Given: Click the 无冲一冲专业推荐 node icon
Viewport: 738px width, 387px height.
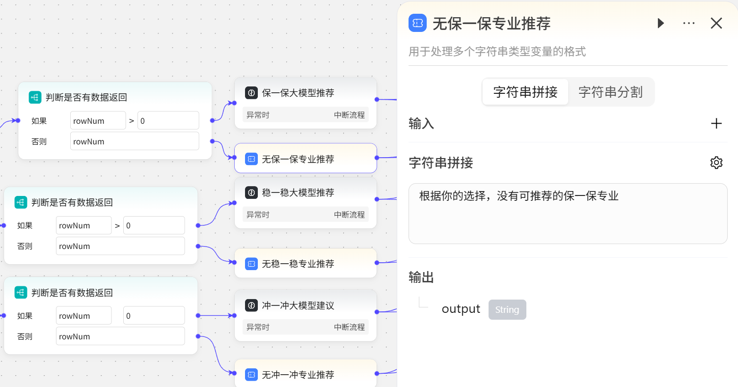Looking at the screenshot, I should point(251,375).
